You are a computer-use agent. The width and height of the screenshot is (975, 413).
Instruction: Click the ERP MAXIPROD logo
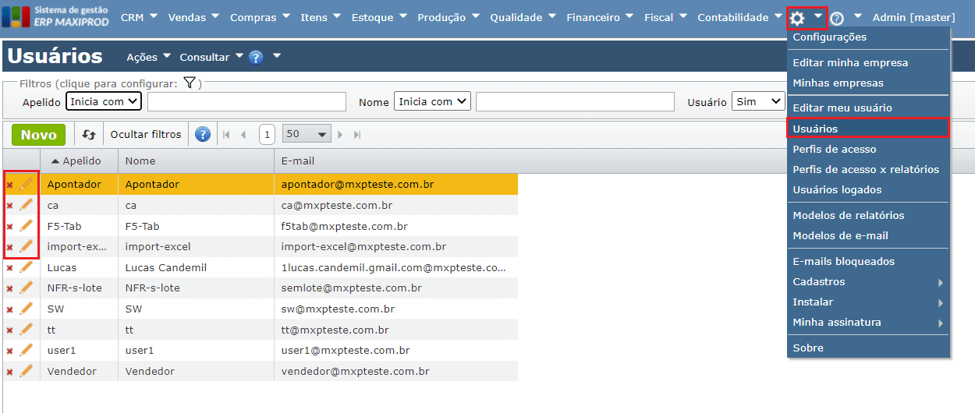(x=55, y=17)
